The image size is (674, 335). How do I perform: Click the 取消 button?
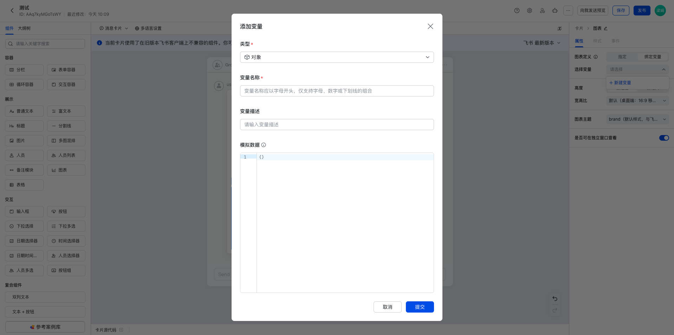coord(387,307)
